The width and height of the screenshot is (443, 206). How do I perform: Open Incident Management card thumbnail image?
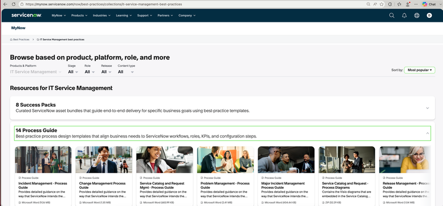[x=43, y=159]
